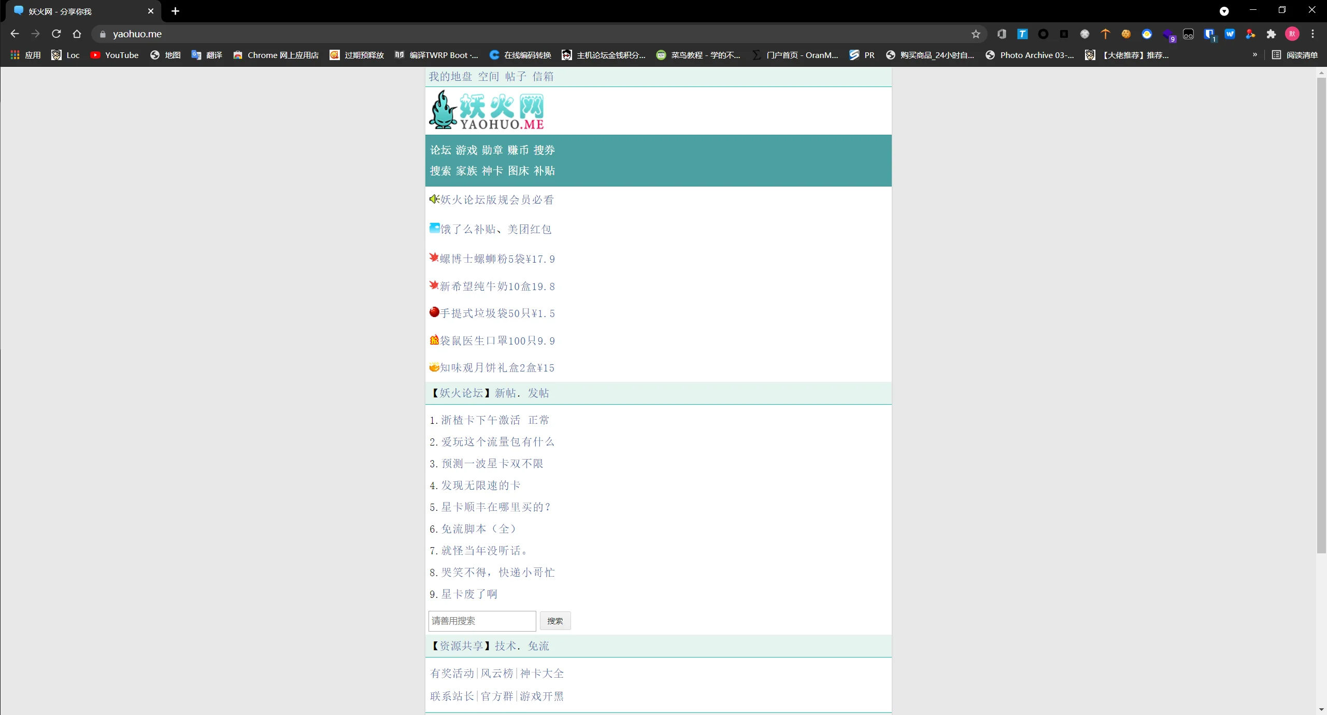Open the tab search dropdown arrow
This screenshot has width=1327, height=715.
[x=1224, y=11]
